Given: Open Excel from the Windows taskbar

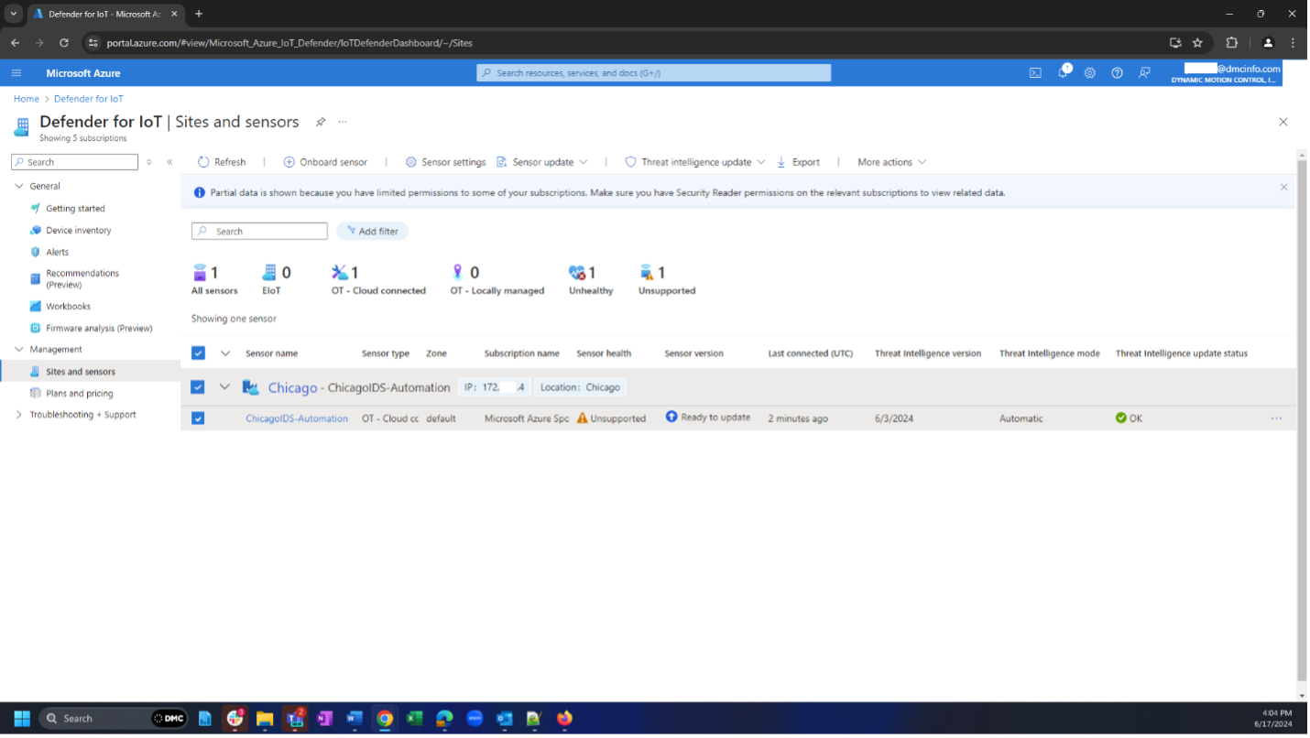Looking at the screenshot, I should [x=414, y=719].
